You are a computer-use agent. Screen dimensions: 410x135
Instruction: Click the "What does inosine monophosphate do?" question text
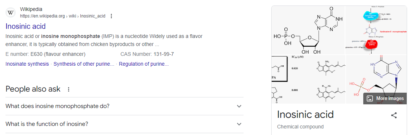(58, 106)
